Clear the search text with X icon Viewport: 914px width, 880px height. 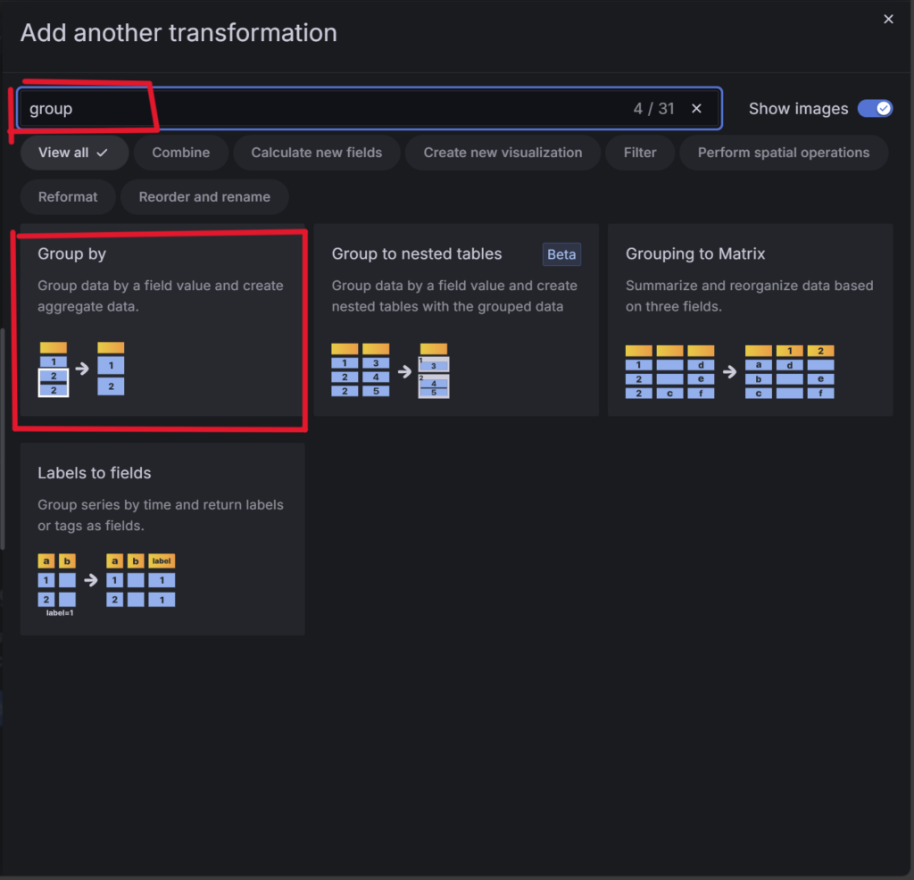[697, 109]
